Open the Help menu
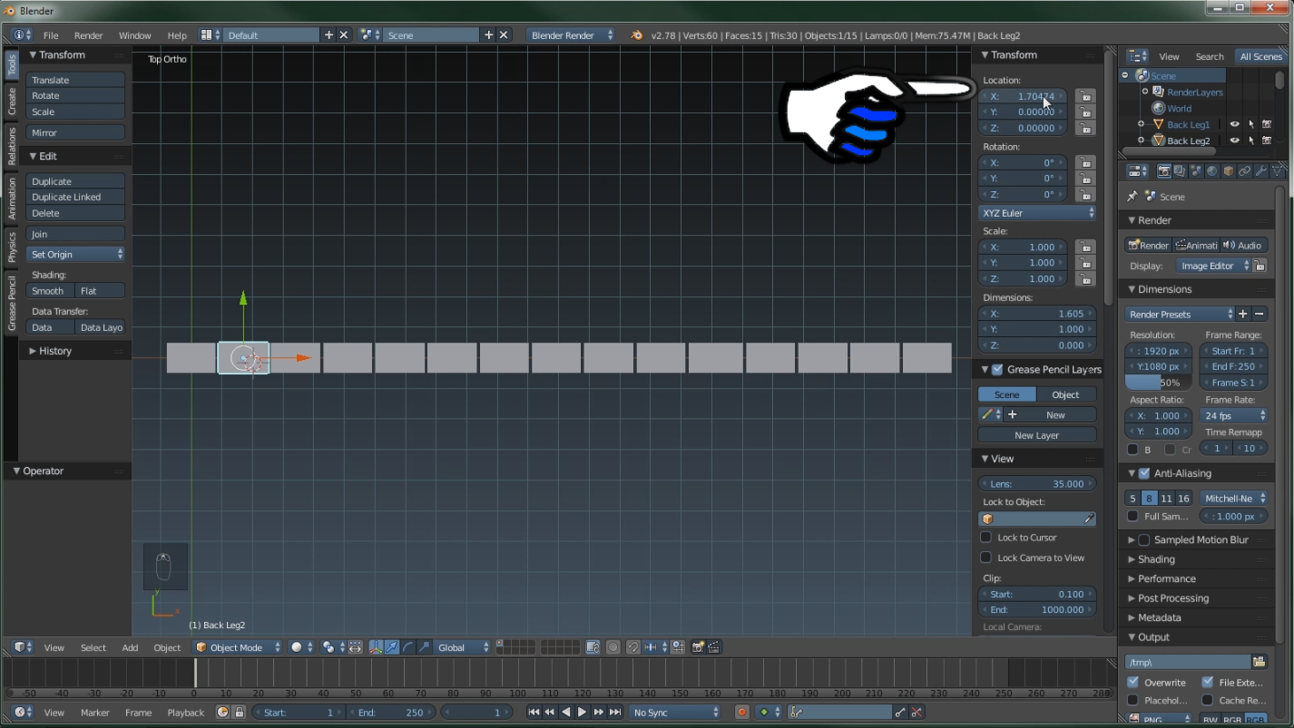The image size is (1294, 728). [177, 35]
